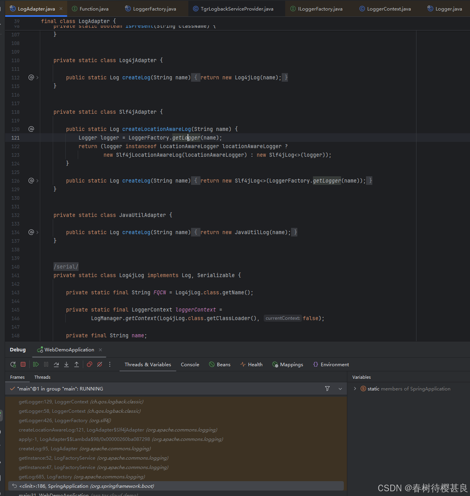Screen dimensions: 470x496
Task: Step into the method call
Action: [66, 364]
